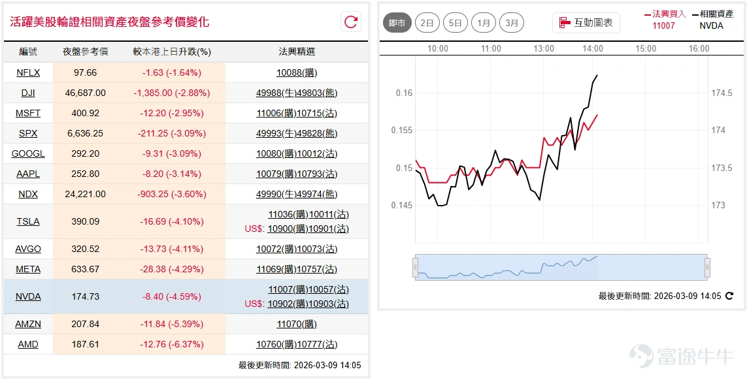The height and width of the screenshot is (380, 747).
Task: Open call warrant 10079(購) for AAPL
Action: click(276, 174)
